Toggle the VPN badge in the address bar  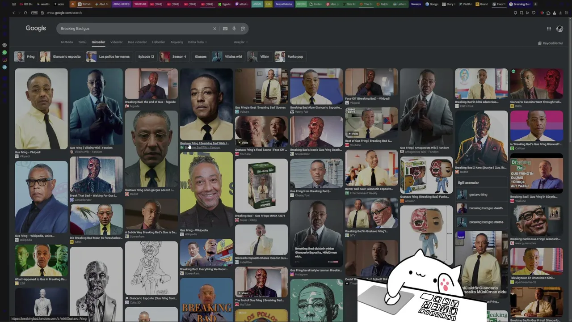[x=34, y=13]
